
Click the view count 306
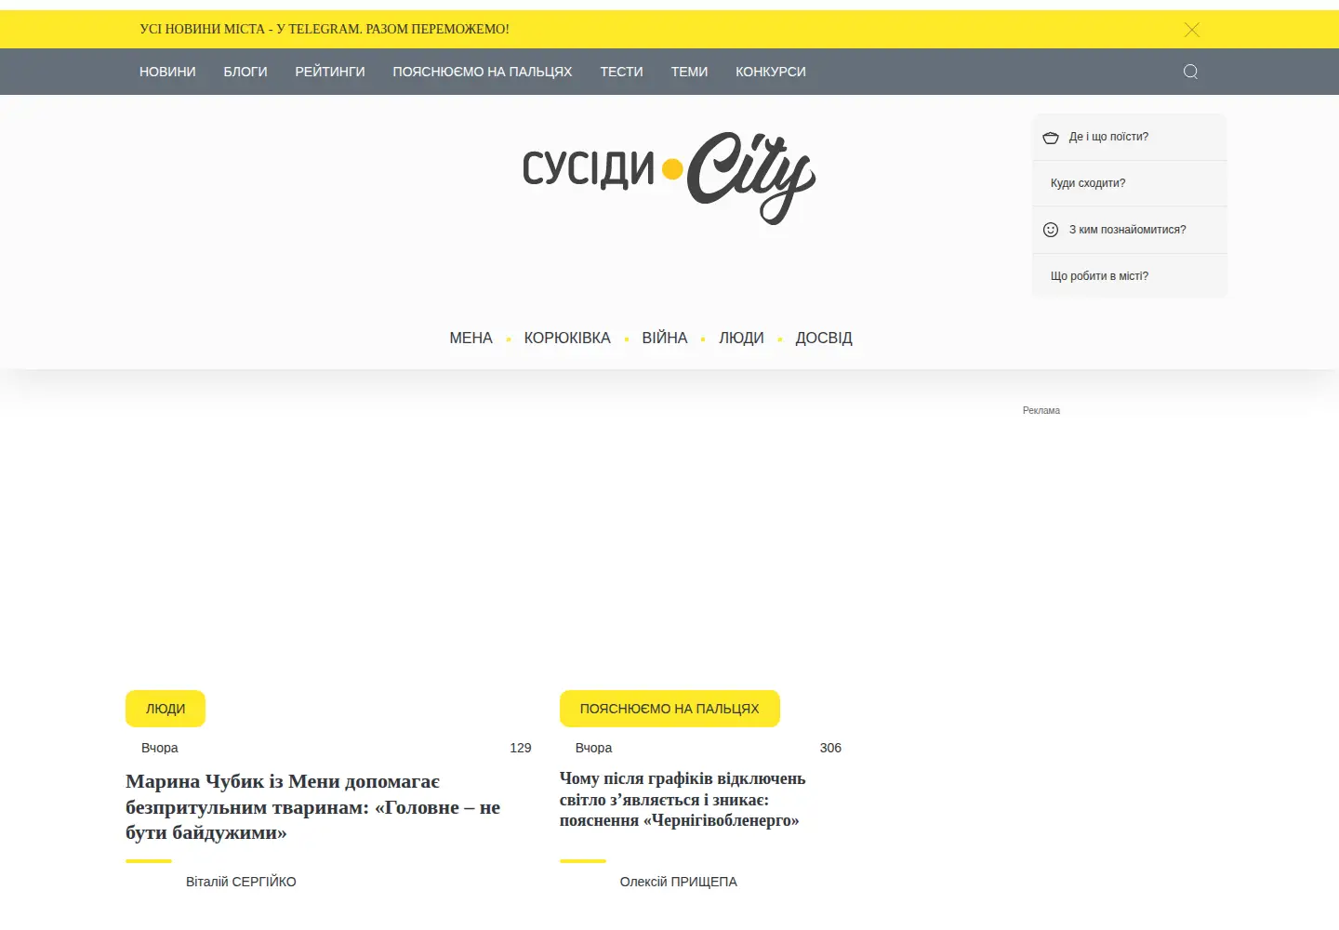[830, 748]
